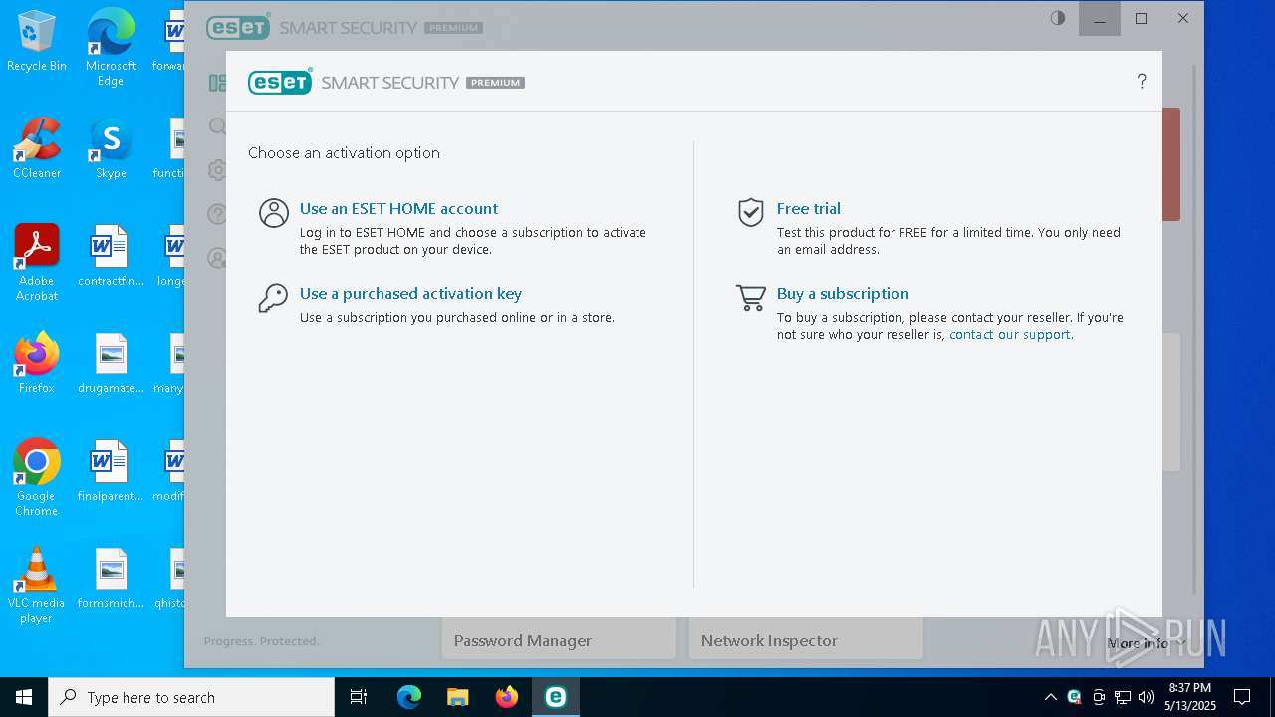Open drugamate image file on desktop
The image size is (1275, 717).
(111, 364)
